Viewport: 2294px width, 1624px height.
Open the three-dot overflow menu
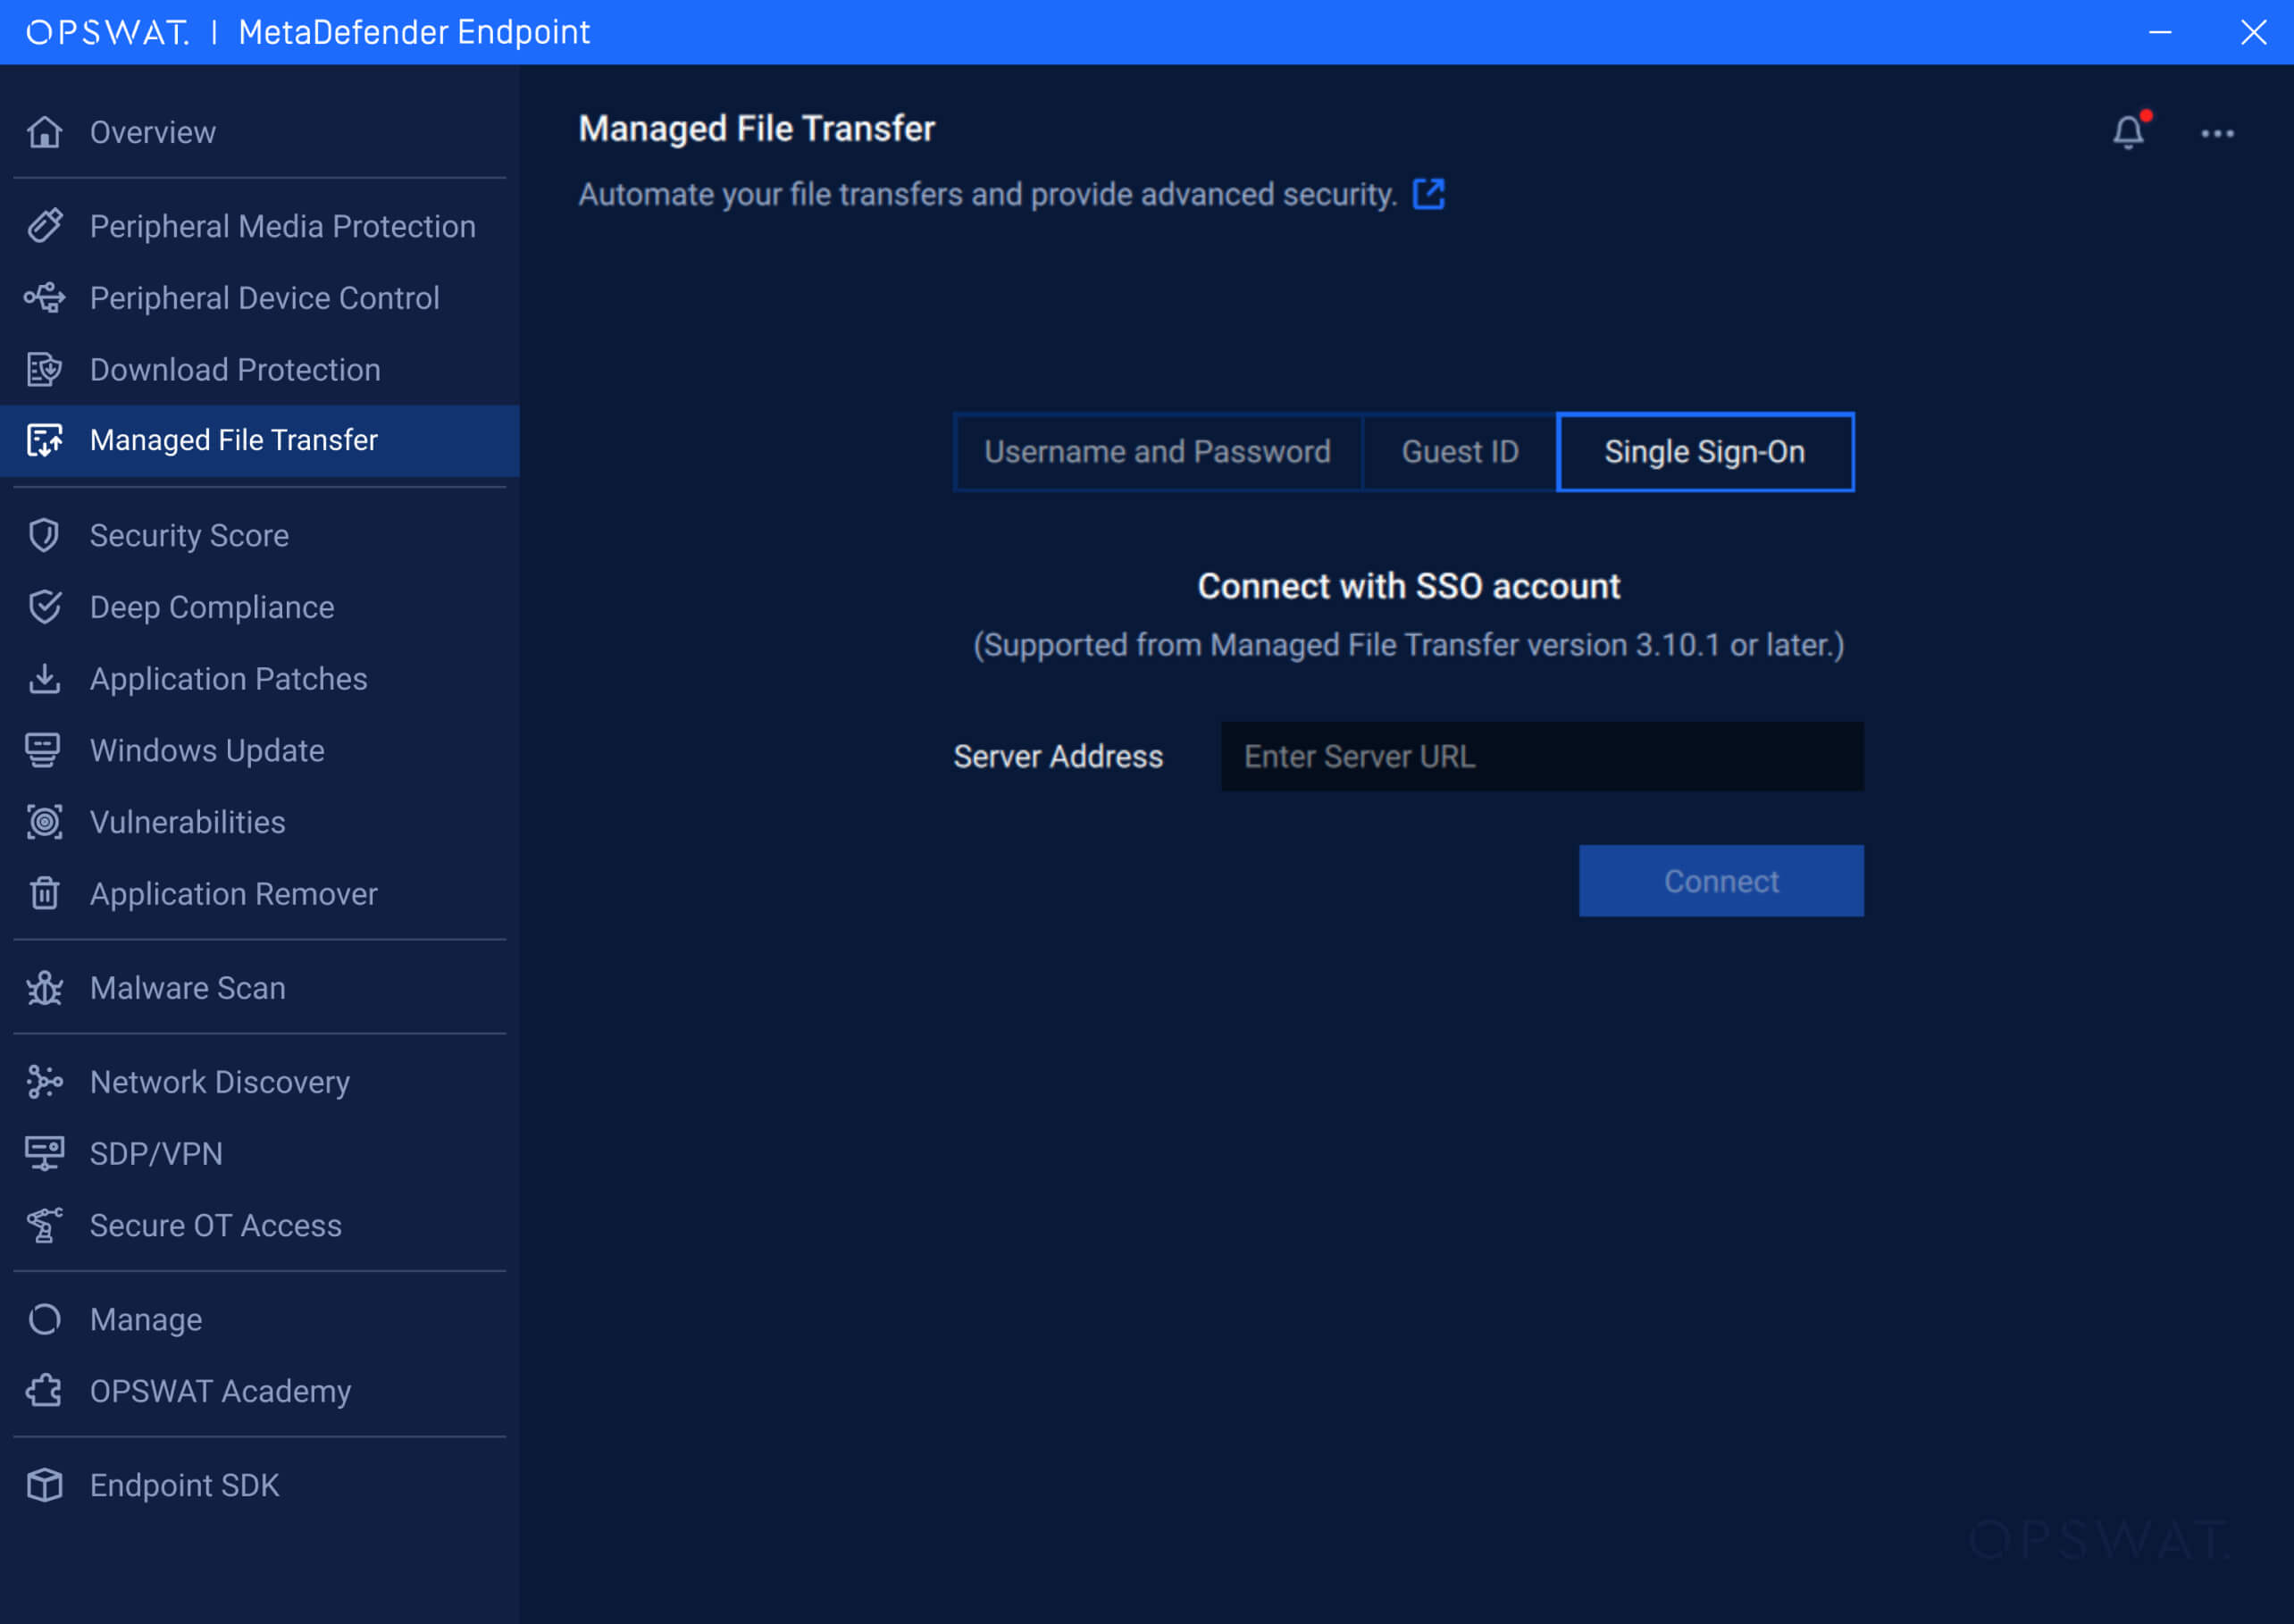coord(2218,133)
